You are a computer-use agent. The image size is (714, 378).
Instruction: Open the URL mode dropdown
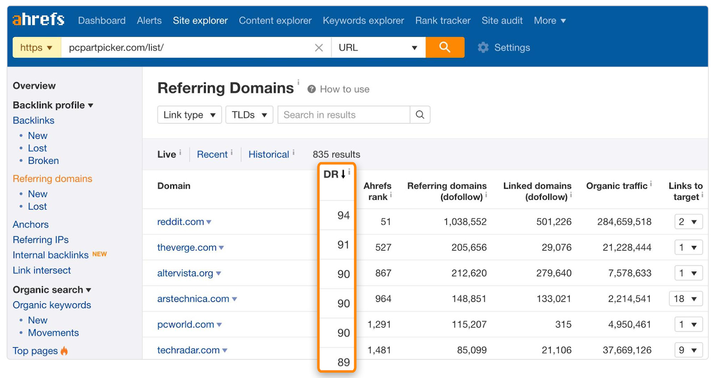tap(378, 47)
